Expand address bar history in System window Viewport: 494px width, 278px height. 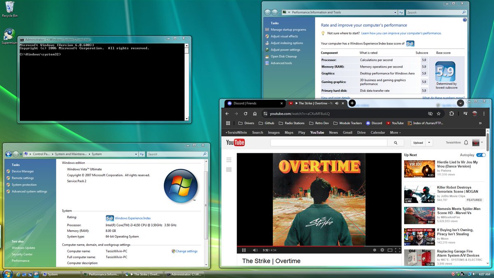pyautogui.click(x=135, y=154)
